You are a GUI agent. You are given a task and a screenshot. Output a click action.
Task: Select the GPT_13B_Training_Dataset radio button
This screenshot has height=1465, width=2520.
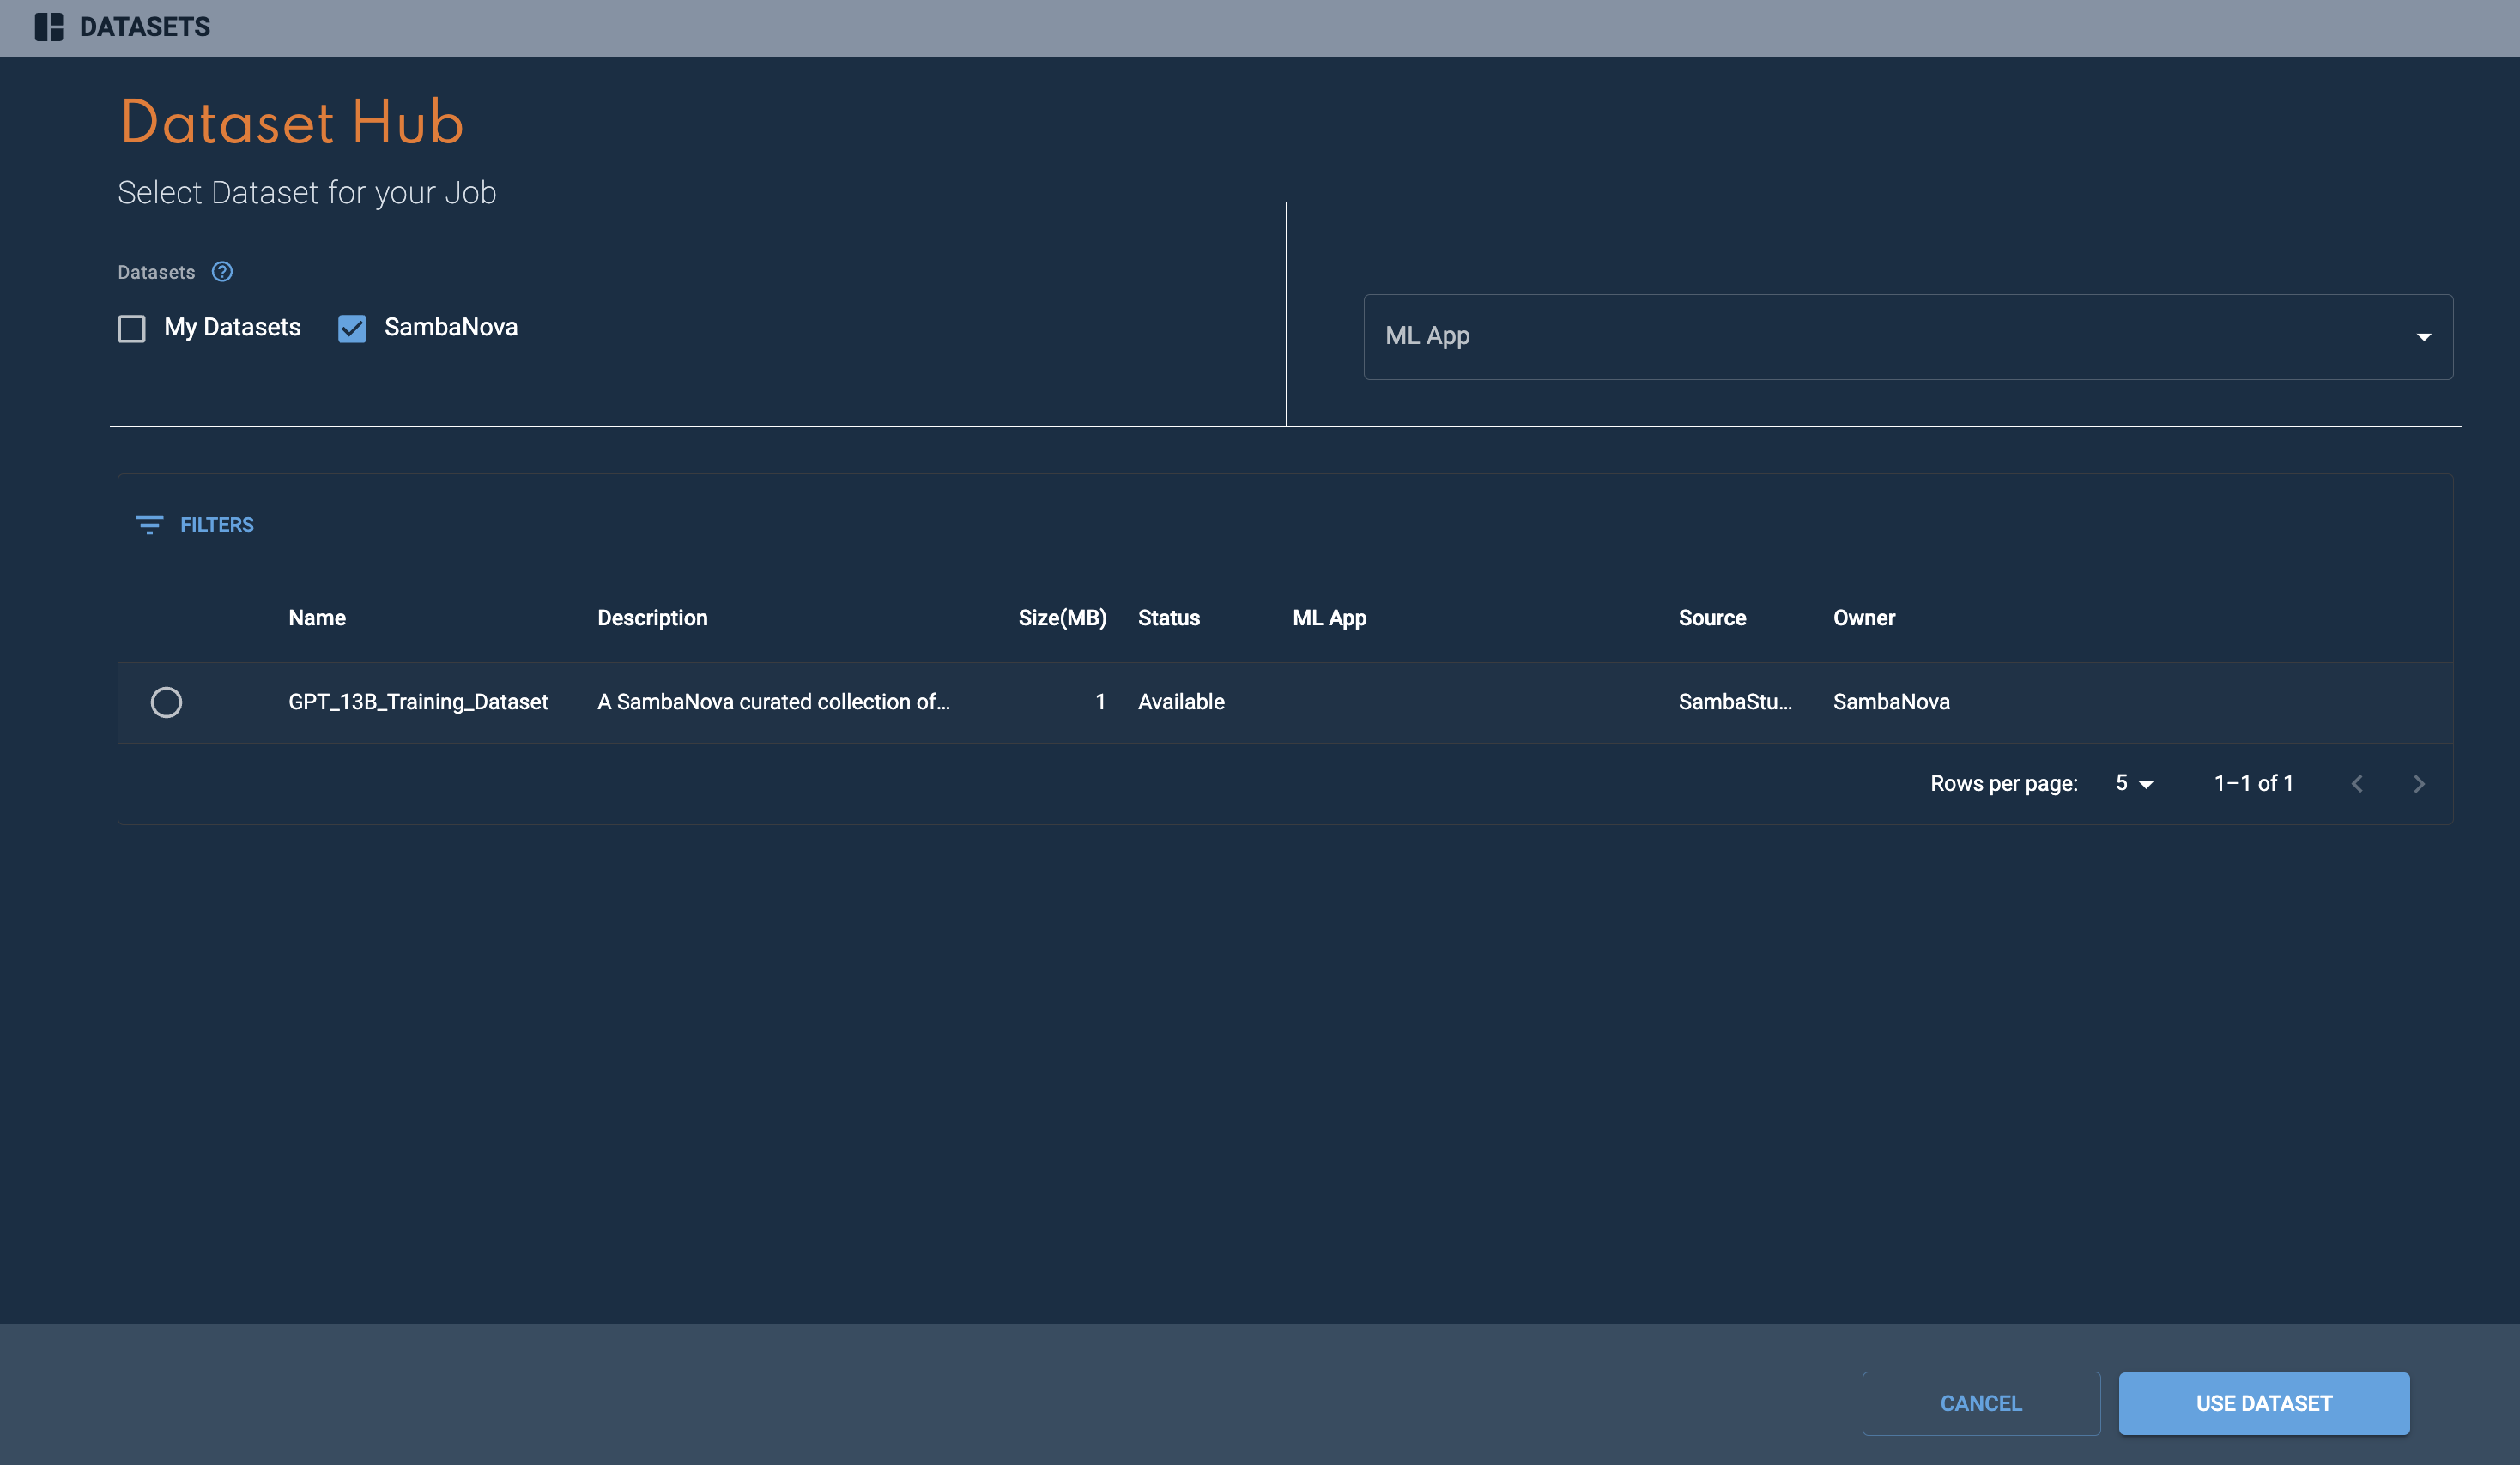point(166,702)
